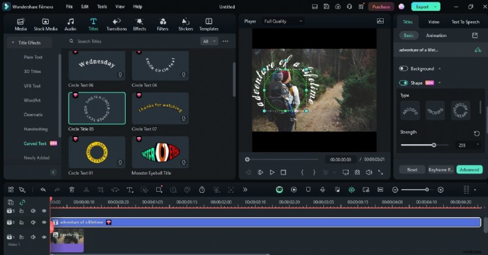Click the Advanced button
Viewport: 488px width, 255px height.
pyautogui.click(x=469, y=170)
